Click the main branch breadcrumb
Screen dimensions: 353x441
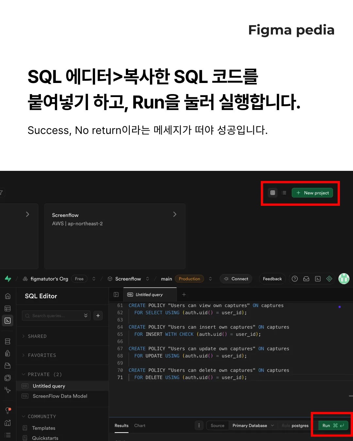[166, 279]
